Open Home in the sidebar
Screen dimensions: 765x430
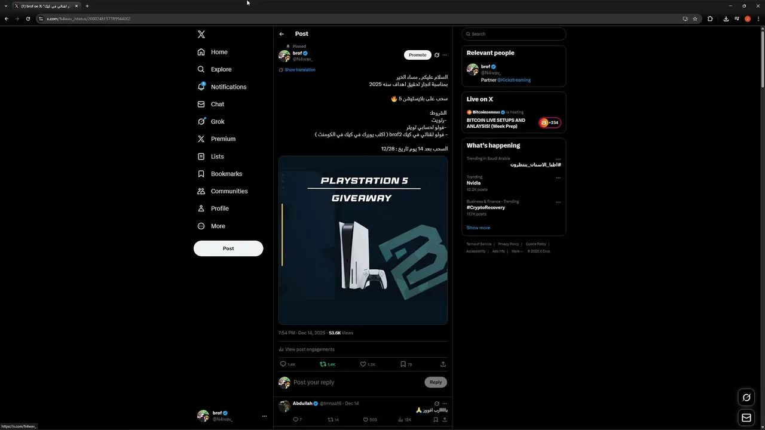212,52
